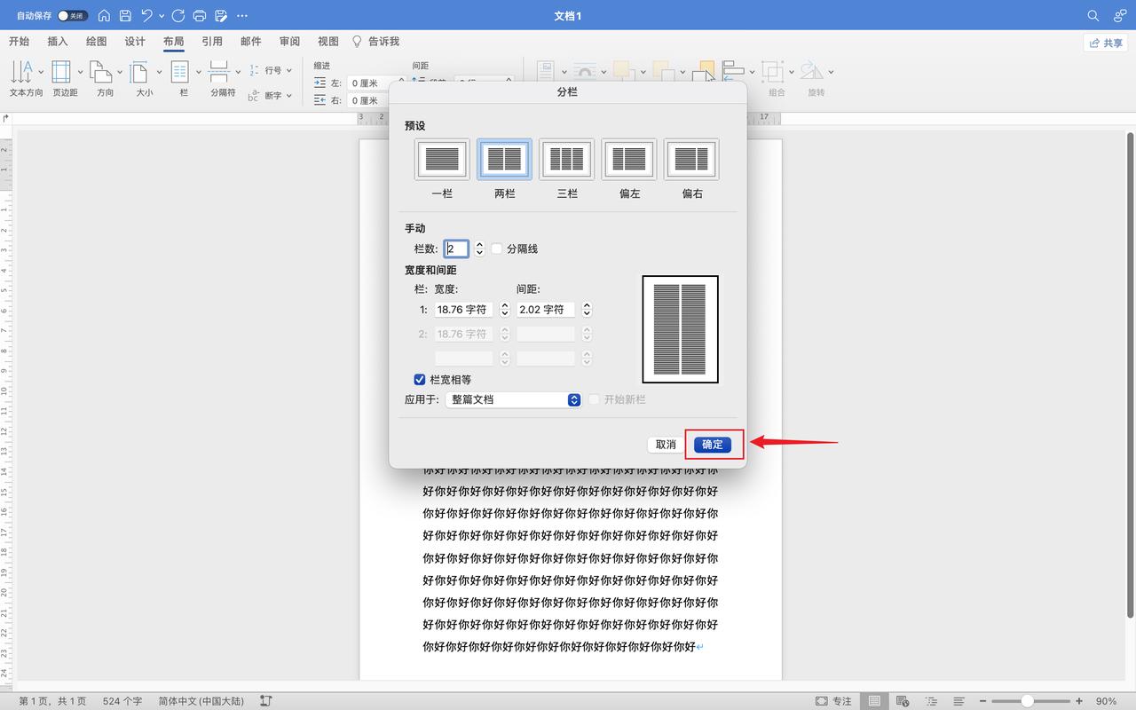Click the Home icon in title bar
Viewport: 1136px width, 710px height.
coord(104,16)
